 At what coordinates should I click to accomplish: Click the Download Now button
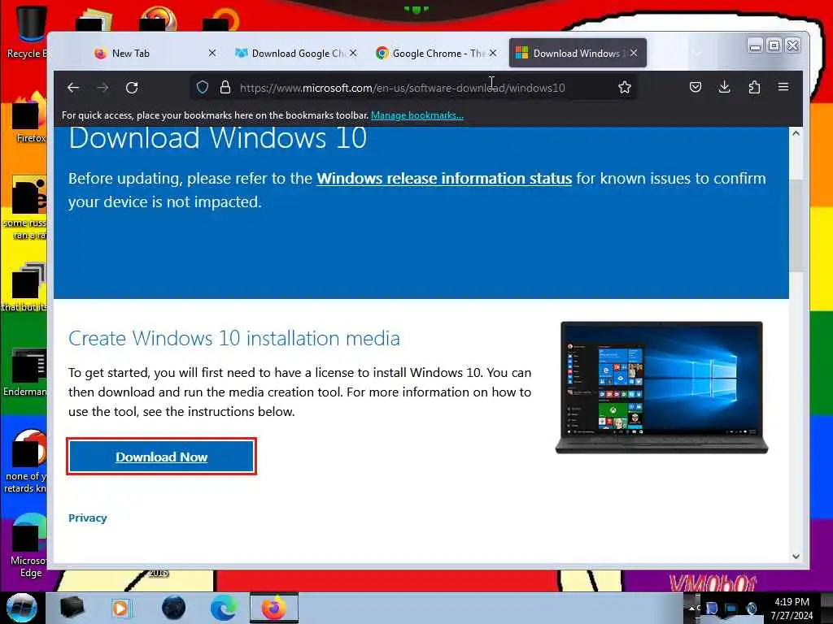tap(162, 457)
